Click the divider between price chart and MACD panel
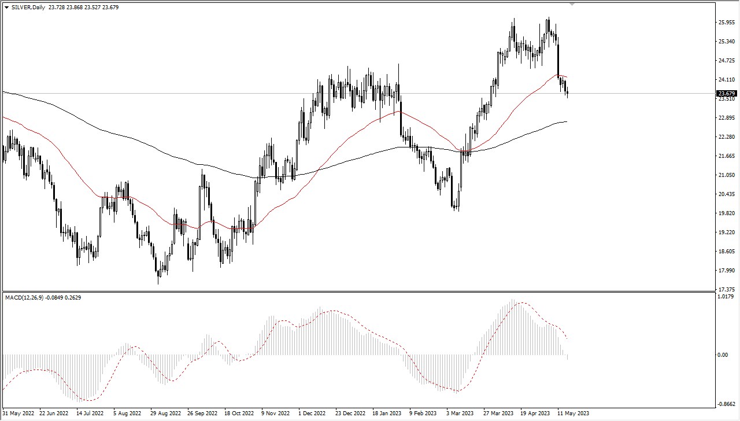740x421 pixels. point(358,291)
